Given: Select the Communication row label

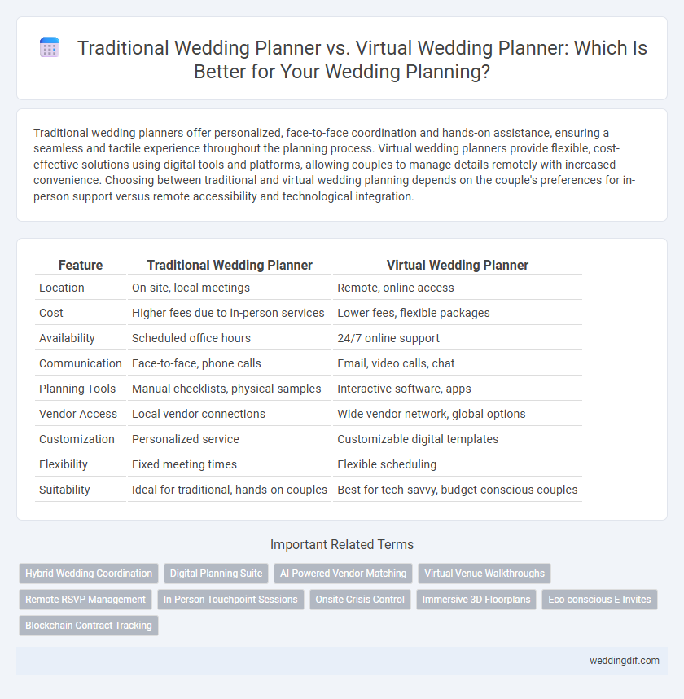Looking at the screenshot, I should 81,363.
